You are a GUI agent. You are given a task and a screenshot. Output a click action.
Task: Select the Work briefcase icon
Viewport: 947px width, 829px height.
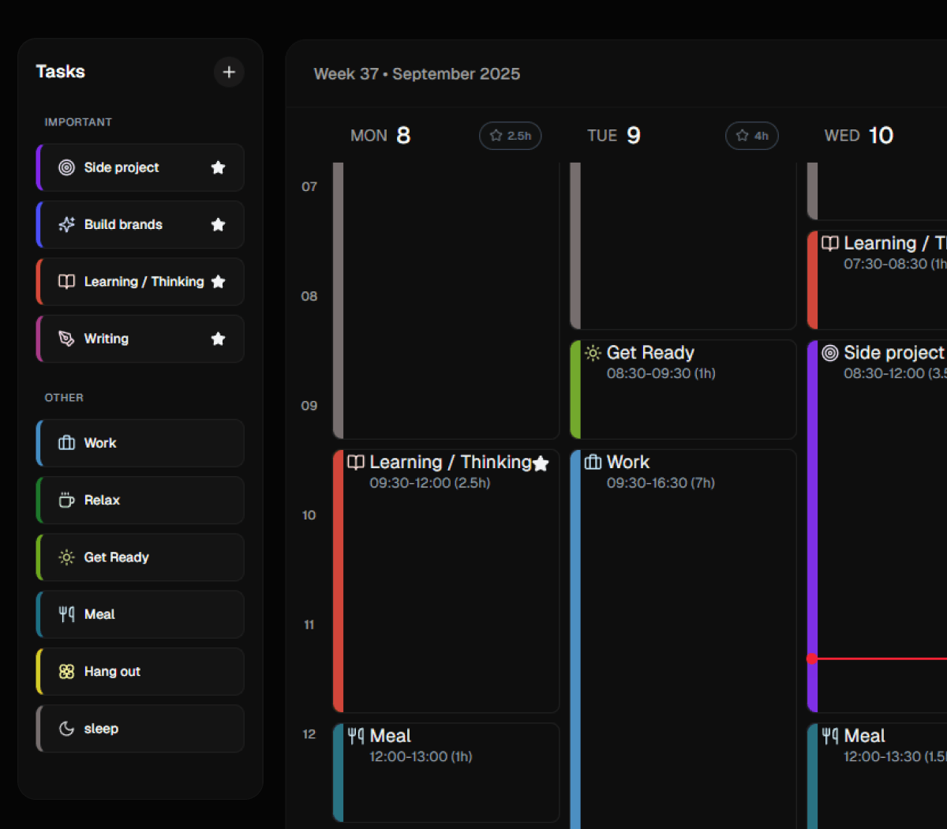pos(66,443)
